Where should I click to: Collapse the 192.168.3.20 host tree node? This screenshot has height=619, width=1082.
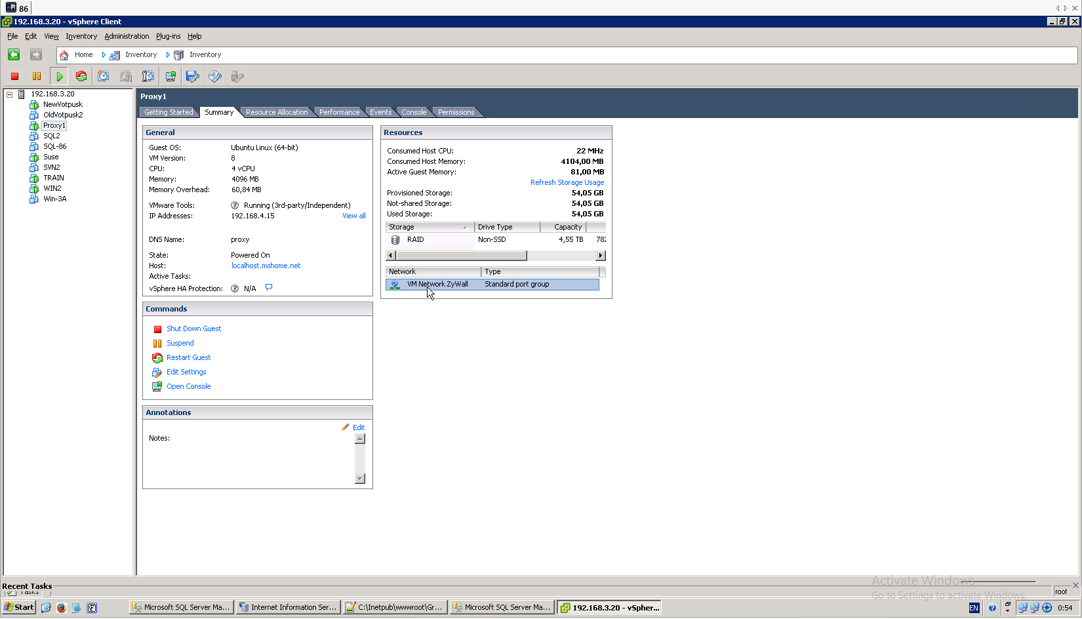(x=10, y=94)
